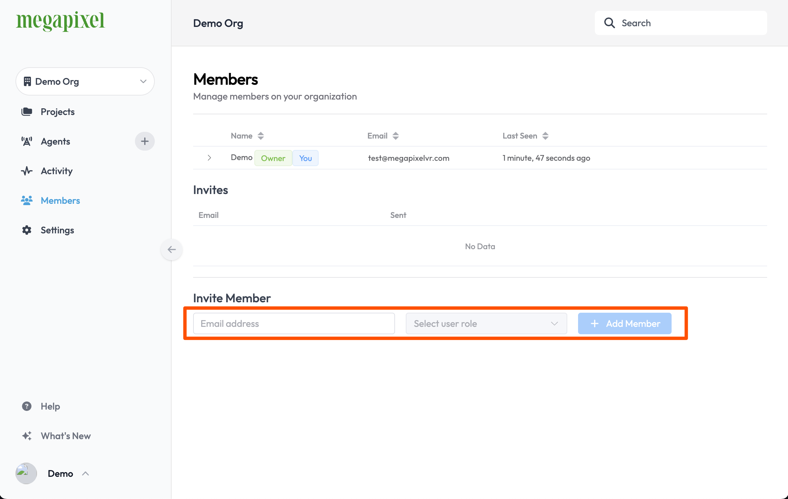The height and width of the screenshot is (499, 788).
Task: Select the Projects menu item
Action: [58, 111]
